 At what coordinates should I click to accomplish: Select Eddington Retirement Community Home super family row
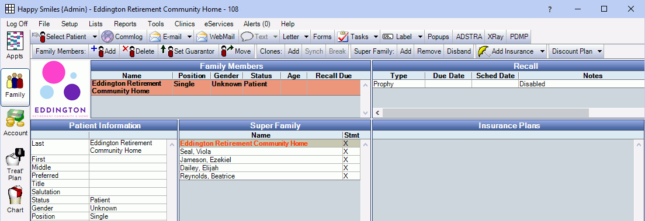[269, 143]
